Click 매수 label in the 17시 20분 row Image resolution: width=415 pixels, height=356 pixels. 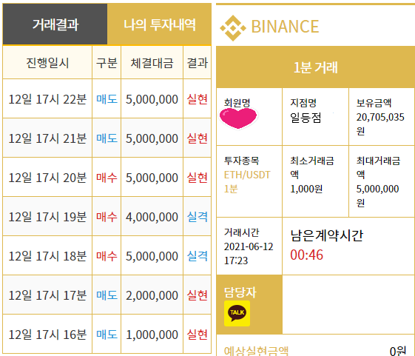(107, 178)
